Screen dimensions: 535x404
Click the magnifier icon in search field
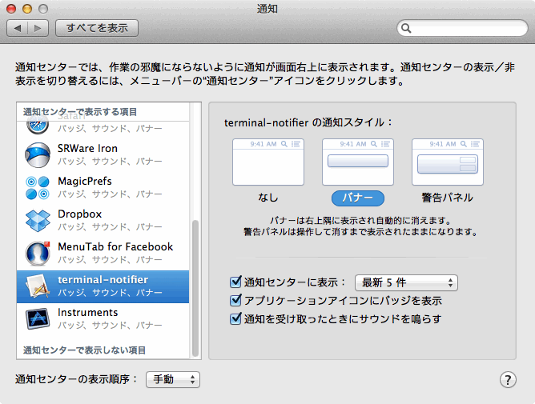406,28
